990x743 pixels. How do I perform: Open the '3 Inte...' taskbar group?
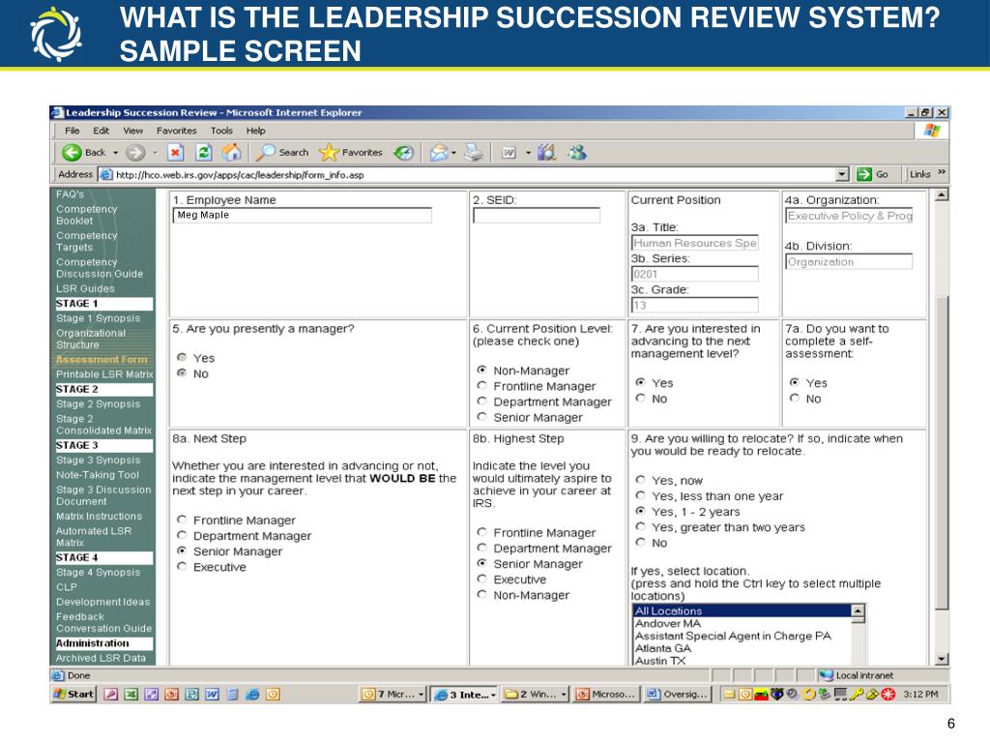click(465, 694)
